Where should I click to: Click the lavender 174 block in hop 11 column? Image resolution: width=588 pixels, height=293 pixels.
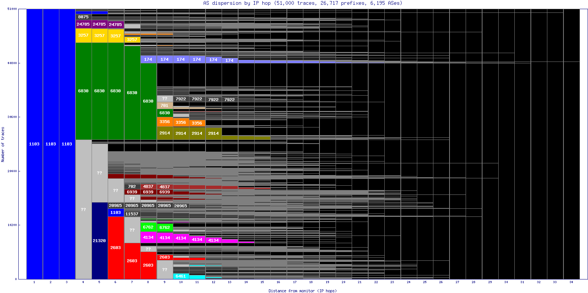tap(197, 59)
